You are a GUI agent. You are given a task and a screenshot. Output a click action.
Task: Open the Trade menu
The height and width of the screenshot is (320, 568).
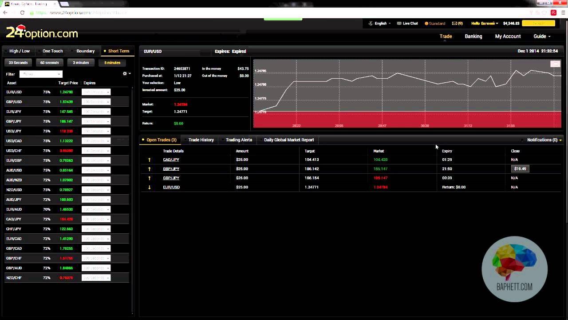pyautogui.click(x=446, y=36)
